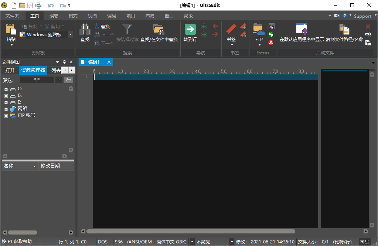Select the 打开 tab in file view
This screenshot has height=246, width=378.
click(10, 70)
